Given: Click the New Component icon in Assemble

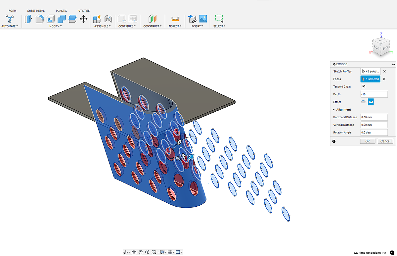Looking at the screenshot, I should tap(97, 19).
